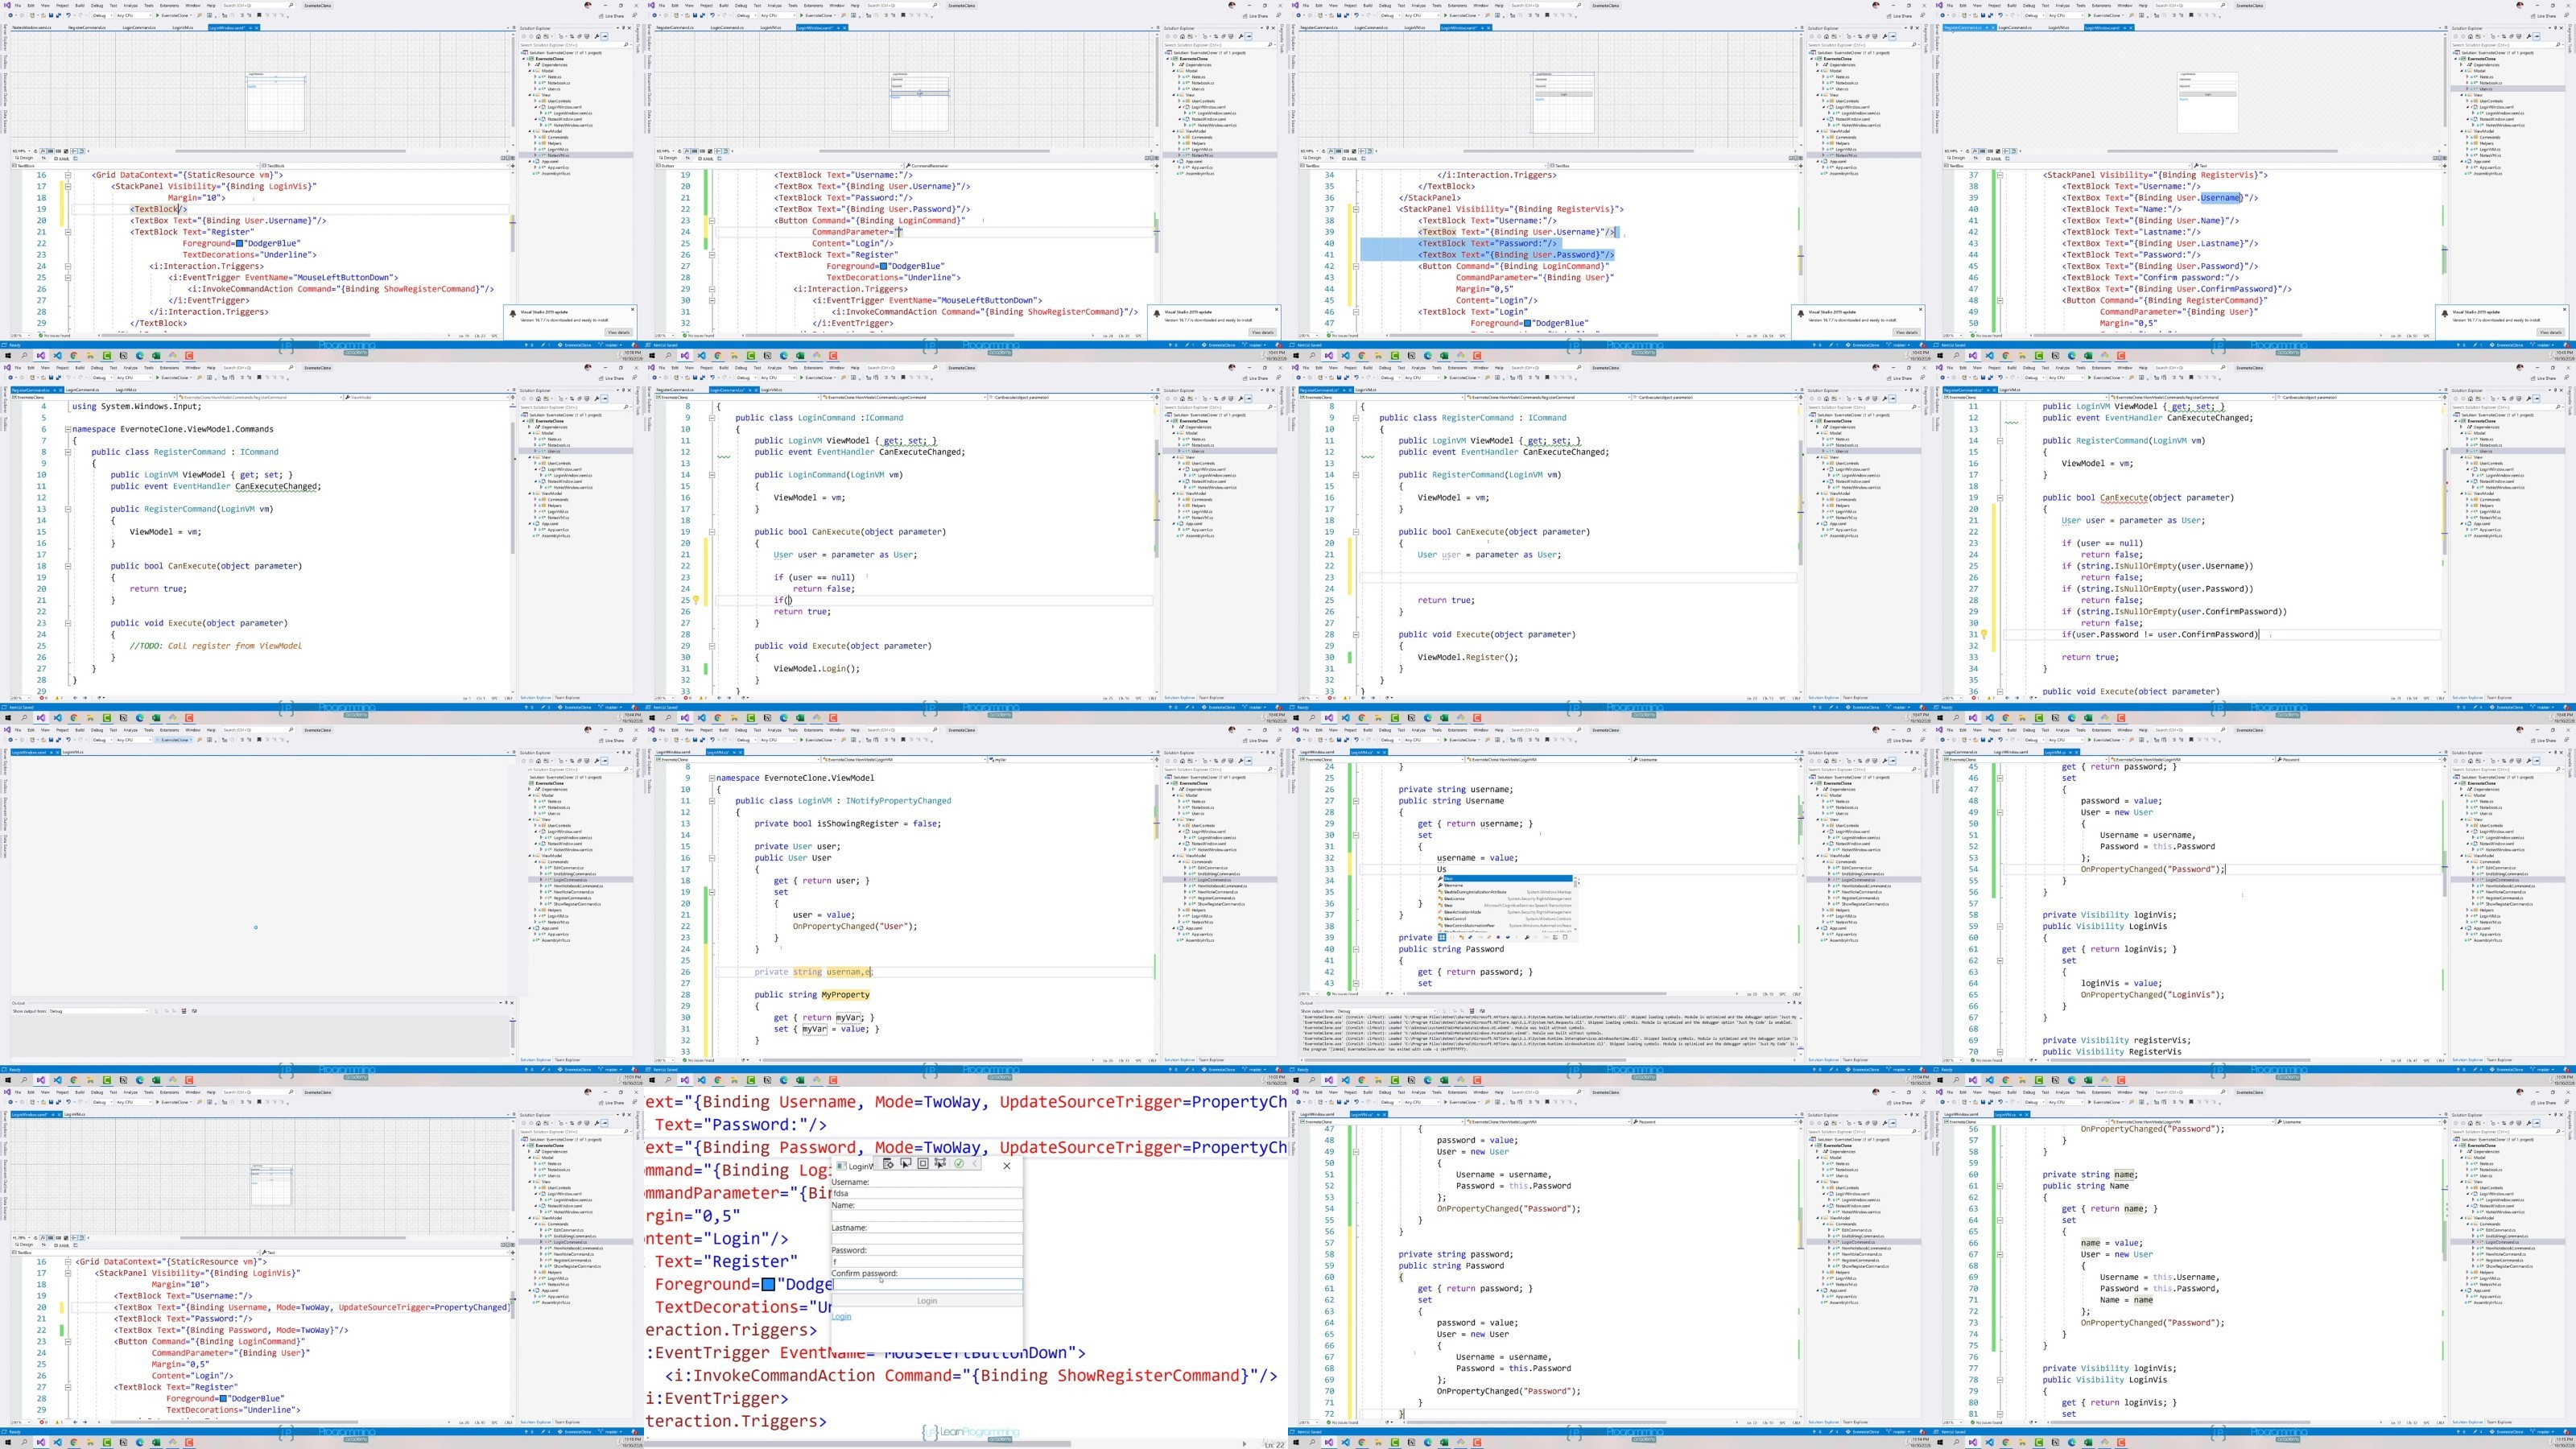Open 'CommandParameter' element dropdown above XAML editor
This screenshot has height=1449, width=2576.
tap(930, 165)
